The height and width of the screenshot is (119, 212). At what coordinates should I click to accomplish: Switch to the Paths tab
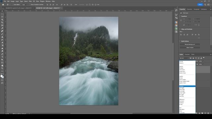(x=193, y=54)
